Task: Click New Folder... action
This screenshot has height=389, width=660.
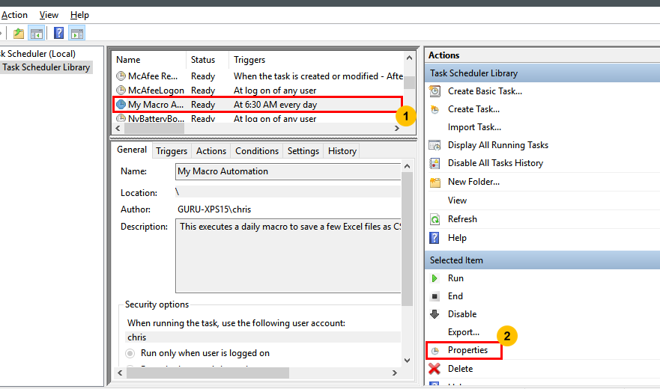Action: click(x=473, y=182)
